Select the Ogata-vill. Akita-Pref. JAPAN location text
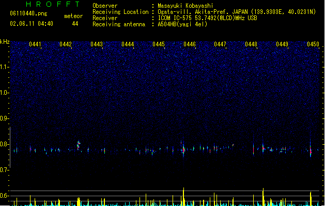The height and width of the screenshot is (206, 325). 237,12
